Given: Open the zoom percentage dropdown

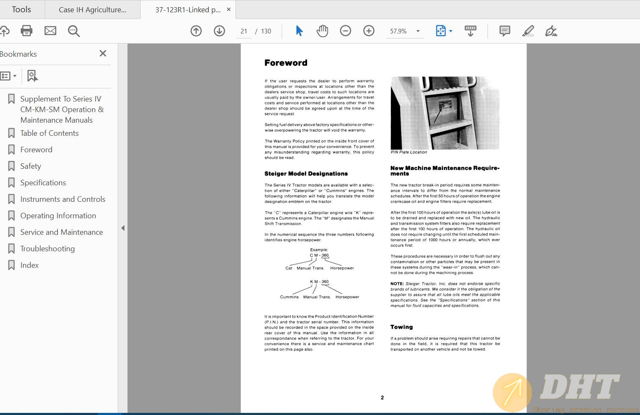Looking at the screenshot, I should (x=418, y=31).
